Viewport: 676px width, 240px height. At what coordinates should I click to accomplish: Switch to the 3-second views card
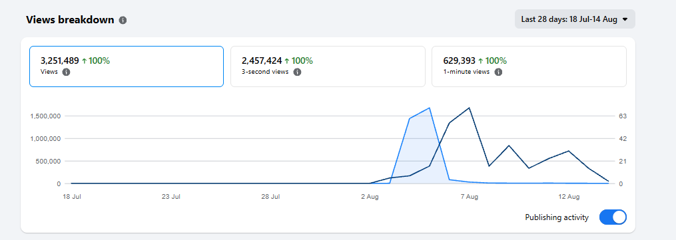pos(328,66)
